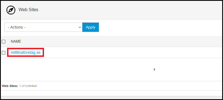The image size is (223, 100).
Task: Click the blue Apply button
Action: click(x=91, y=27)
